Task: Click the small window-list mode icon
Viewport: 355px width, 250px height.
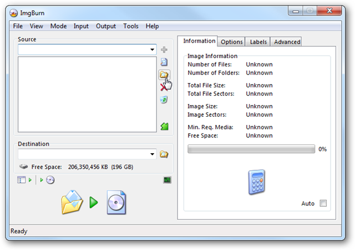Action: coord(21,180)
